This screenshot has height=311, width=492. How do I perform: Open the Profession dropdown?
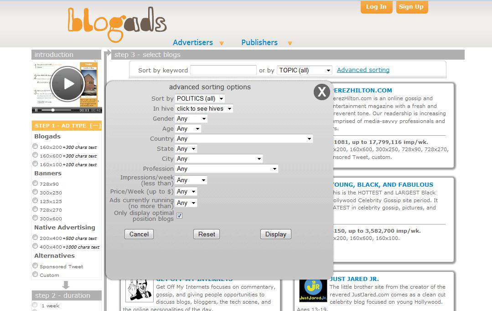pyautogui.click(x=227, y=169)
